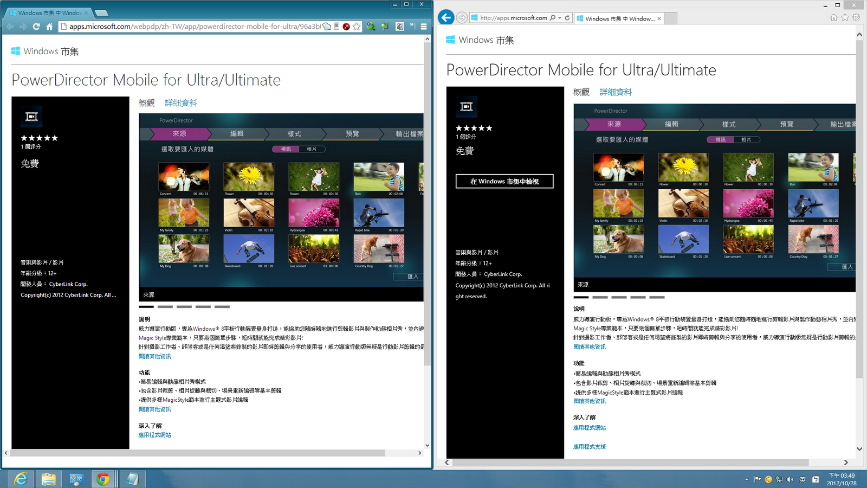Select third screenshot indicator in IE page

(619, 297)
